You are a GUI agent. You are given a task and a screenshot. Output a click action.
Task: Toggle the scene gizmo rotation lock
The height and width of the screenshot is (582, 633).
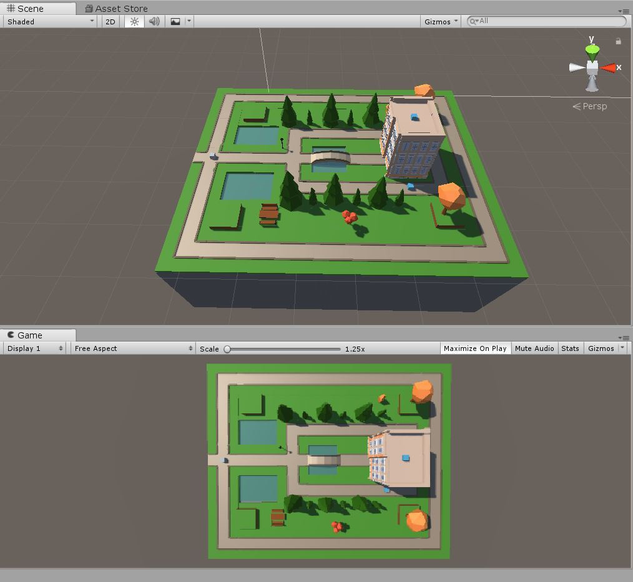618,41
